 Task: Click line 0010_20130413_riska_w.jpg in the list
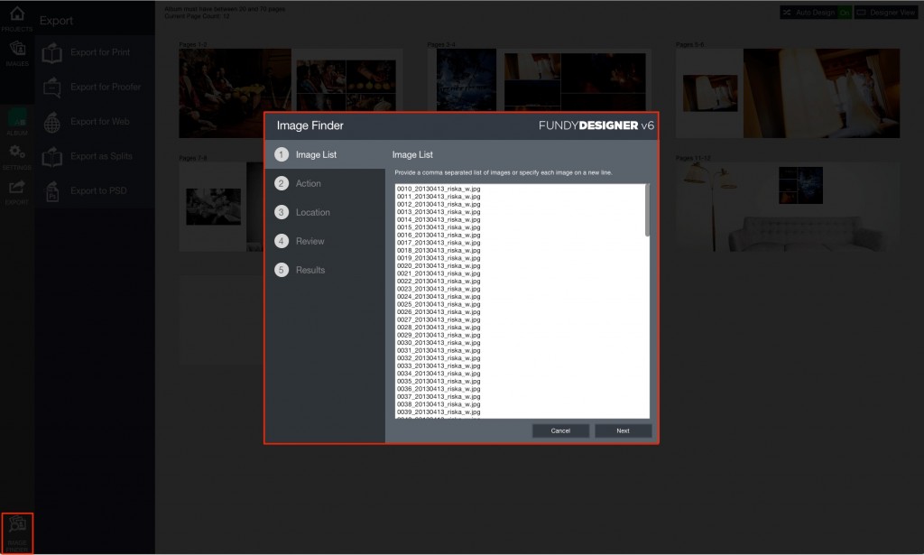point(439,190)
